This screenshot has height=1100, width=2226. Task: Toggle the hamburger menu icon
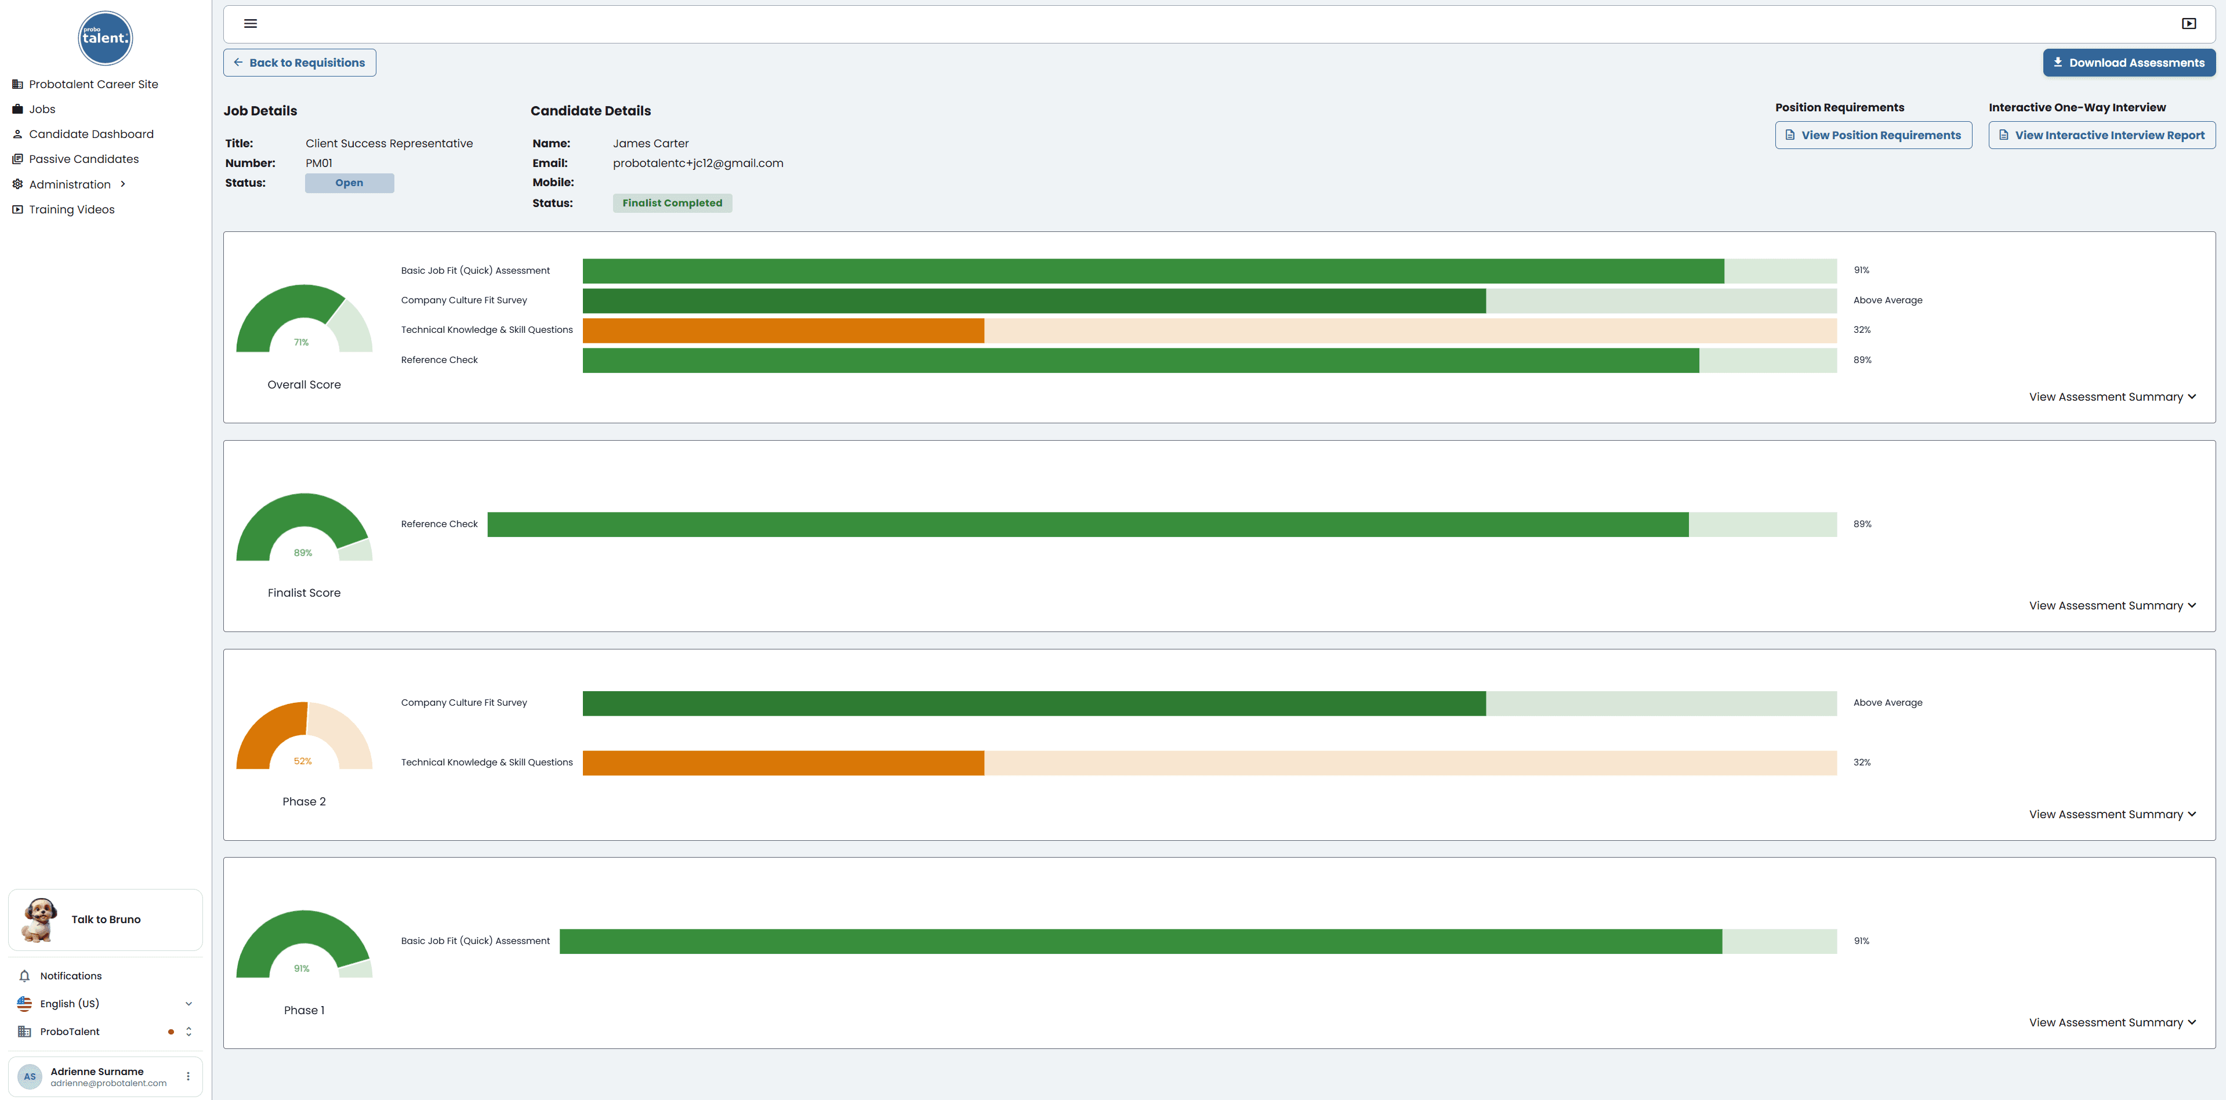click(x=251, y=23)
